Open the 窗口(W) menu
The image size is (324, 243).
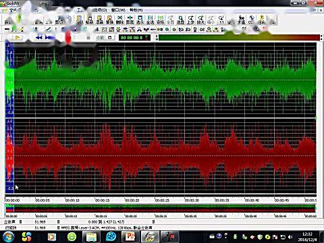(118, 10)
